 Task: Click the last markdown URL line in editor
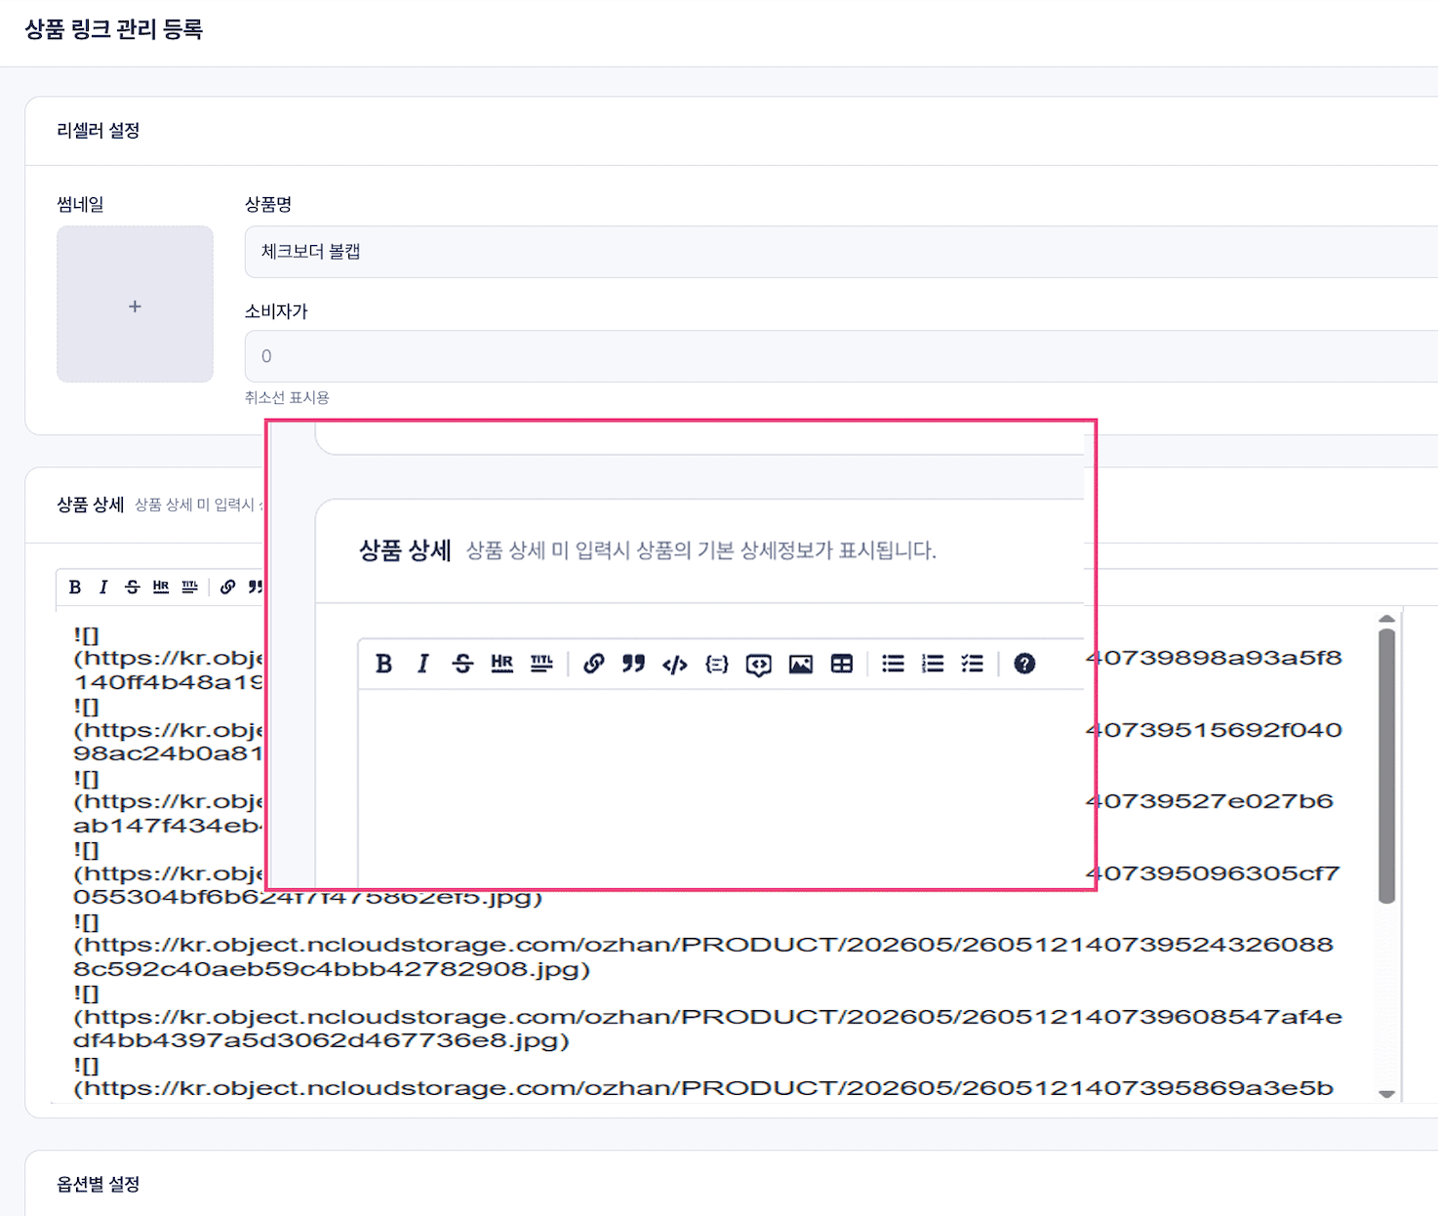pos(703,1088)
